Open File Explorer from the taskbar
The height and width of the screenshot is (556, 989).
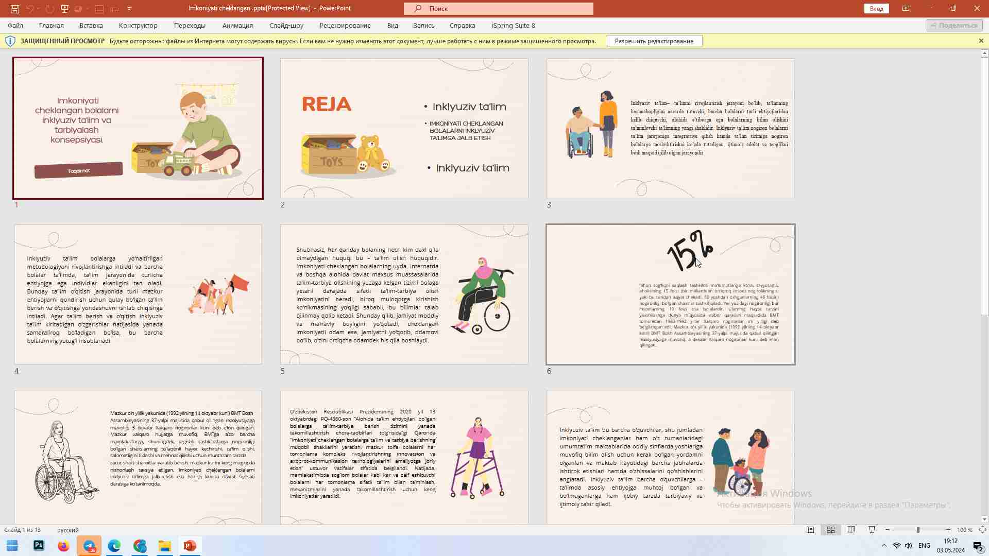point(165,546)
